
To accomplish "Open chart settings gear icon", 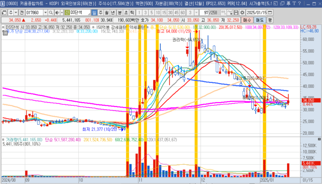I will [x=242, y=13].
